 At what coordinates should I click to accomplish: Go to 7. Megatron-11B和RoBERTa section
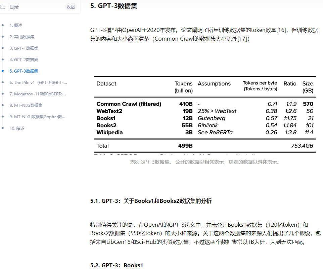[38, 94]
